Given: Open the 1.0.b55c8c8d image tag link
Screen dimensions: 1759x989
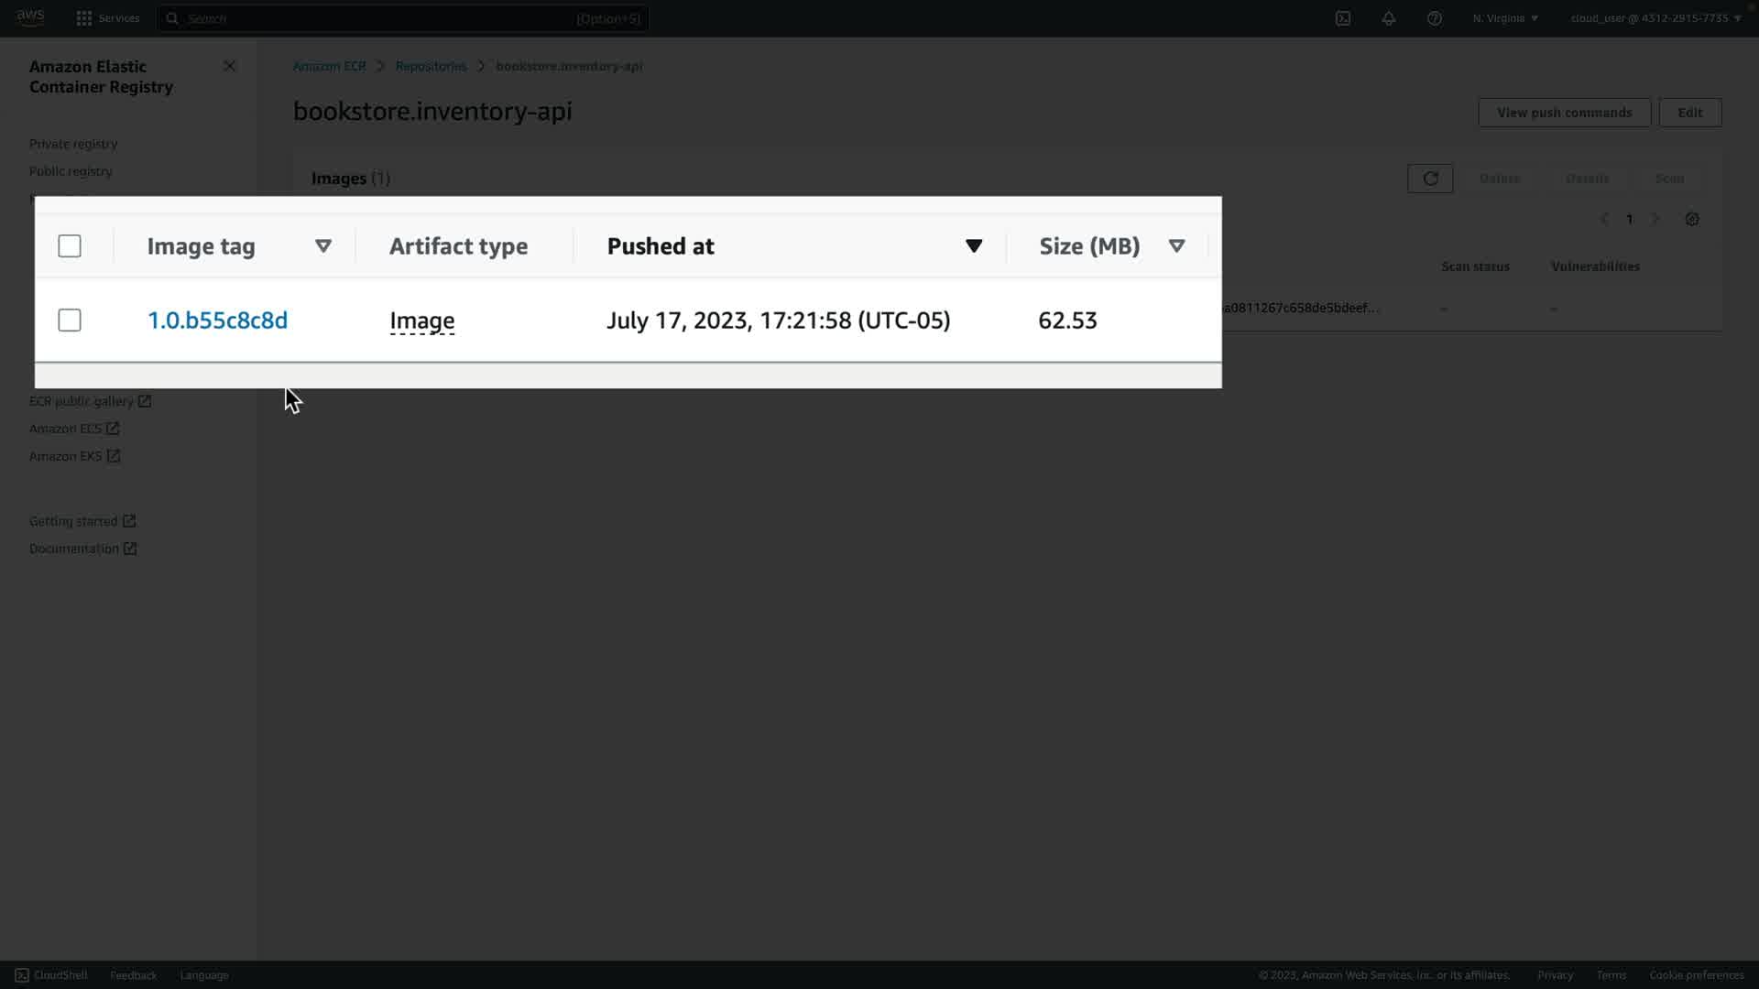Looking at the screenshot, I should pyautogui.click(x=217, y=321).
